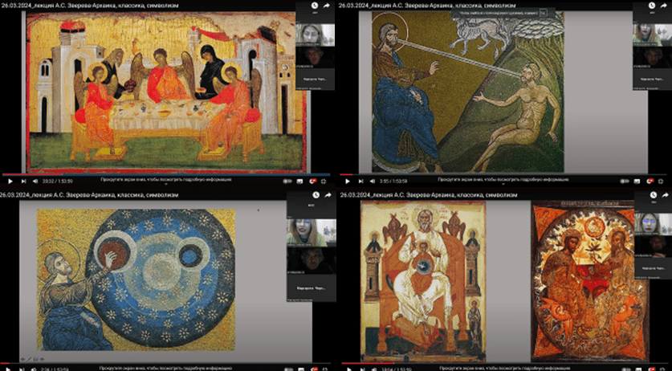The height and width of the screenshot is (371, 672).
Task: Share the top-right Adam mosaic video
Action: [664, 6]
